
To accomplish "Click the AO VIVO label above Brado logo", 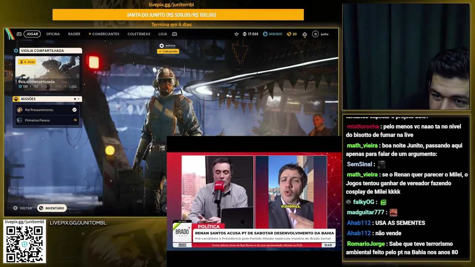I will pos(182,221).
